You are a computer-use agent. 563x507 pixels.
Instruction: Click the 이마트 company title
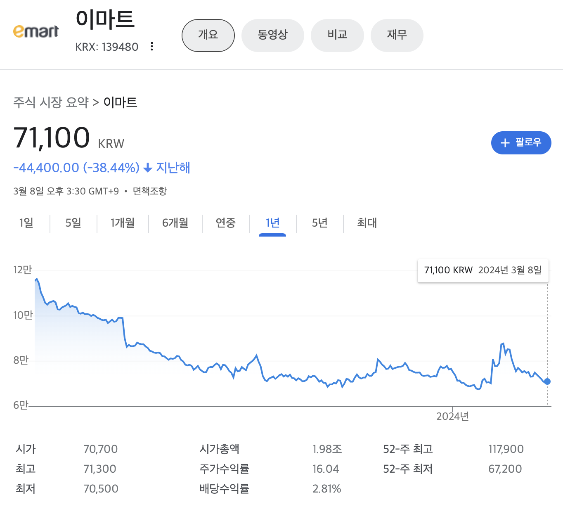click(106, 19)
